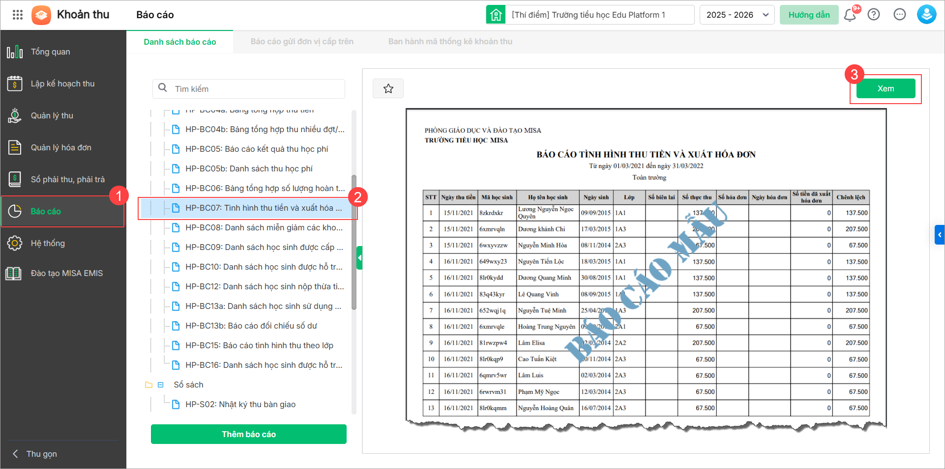Image resolution: width=945 pixels, height=469 pixels.
Task: Expand the blue side panel handle at right edge
Action: coord(940,235)
